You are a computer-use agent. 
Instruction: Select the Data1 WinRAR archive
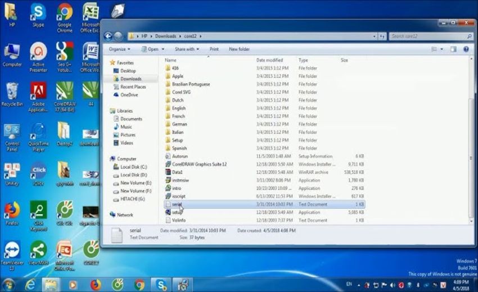265,172
